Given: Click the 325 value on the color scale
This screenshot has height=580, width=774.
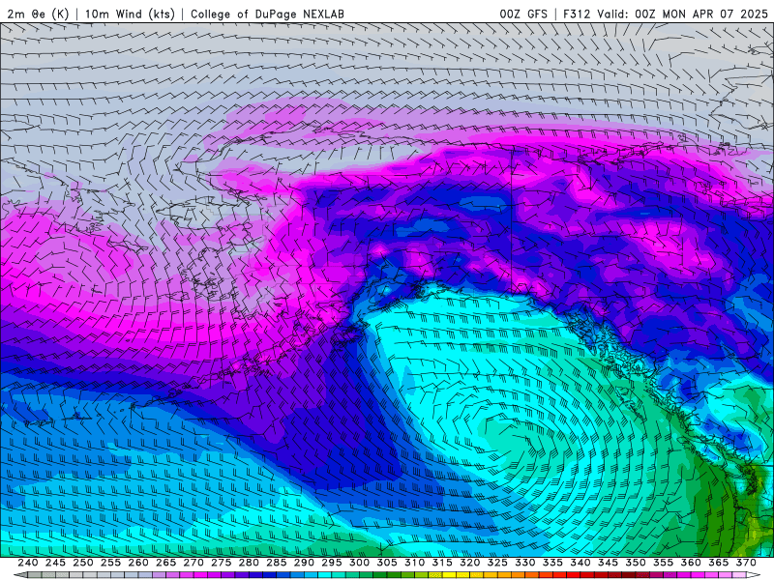Looking at the screenshot, I should click(x=497, y=563).
